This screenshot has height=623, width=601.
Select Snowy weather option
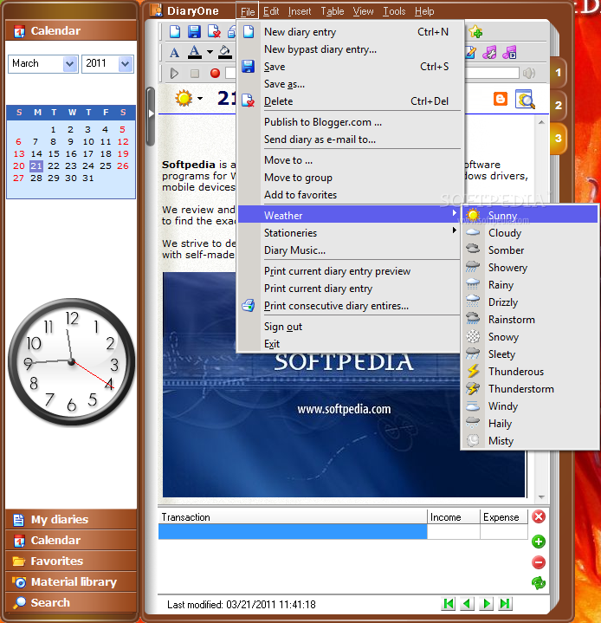530,337
